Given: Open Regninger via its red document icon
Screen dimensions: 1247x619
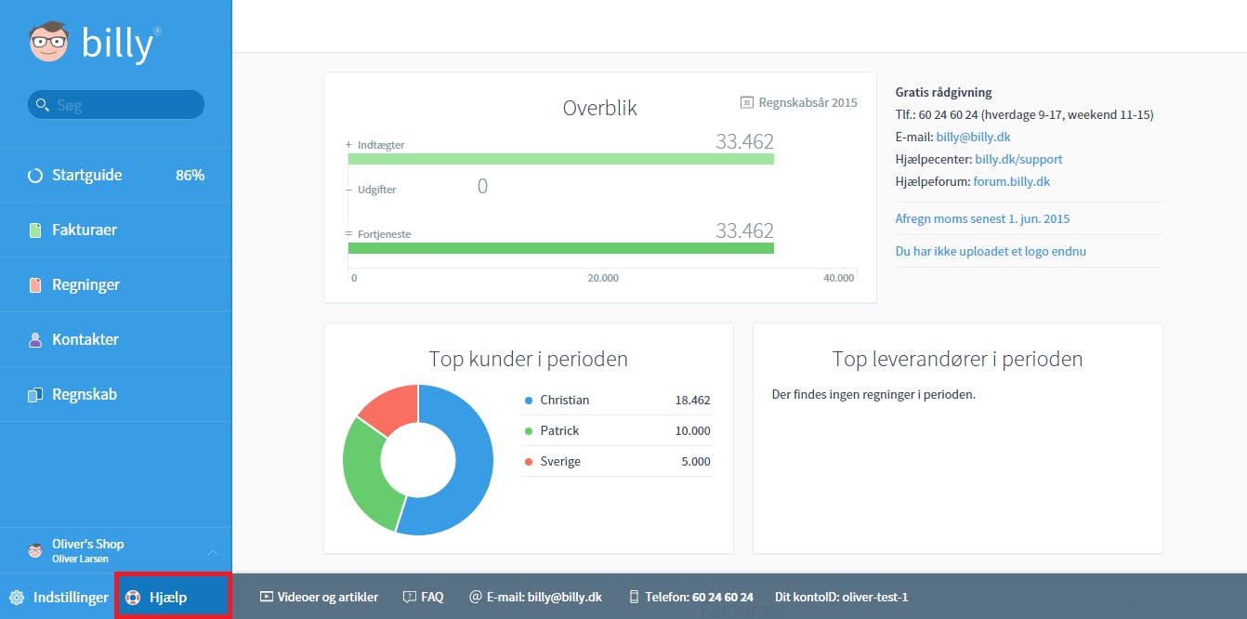Looking at the screenshot, I should (x=35, y=284).
